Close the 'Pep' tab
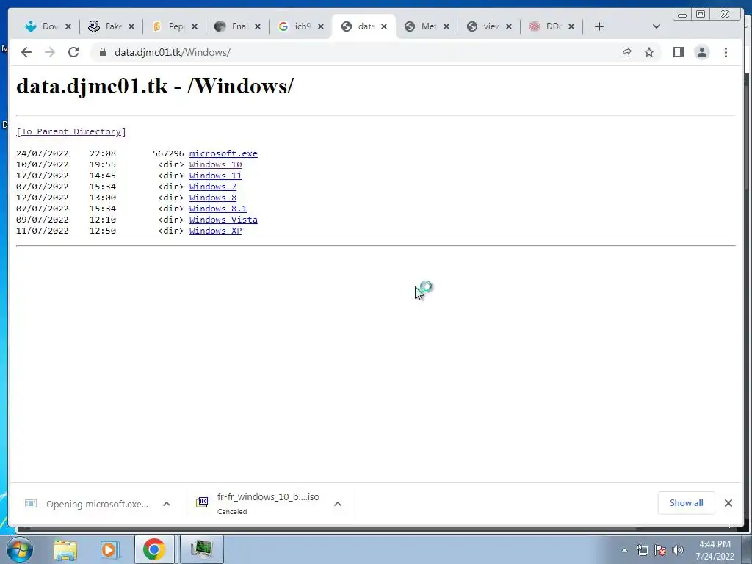The width and height of the screenshot is (752, 564). tap(194, 26)
